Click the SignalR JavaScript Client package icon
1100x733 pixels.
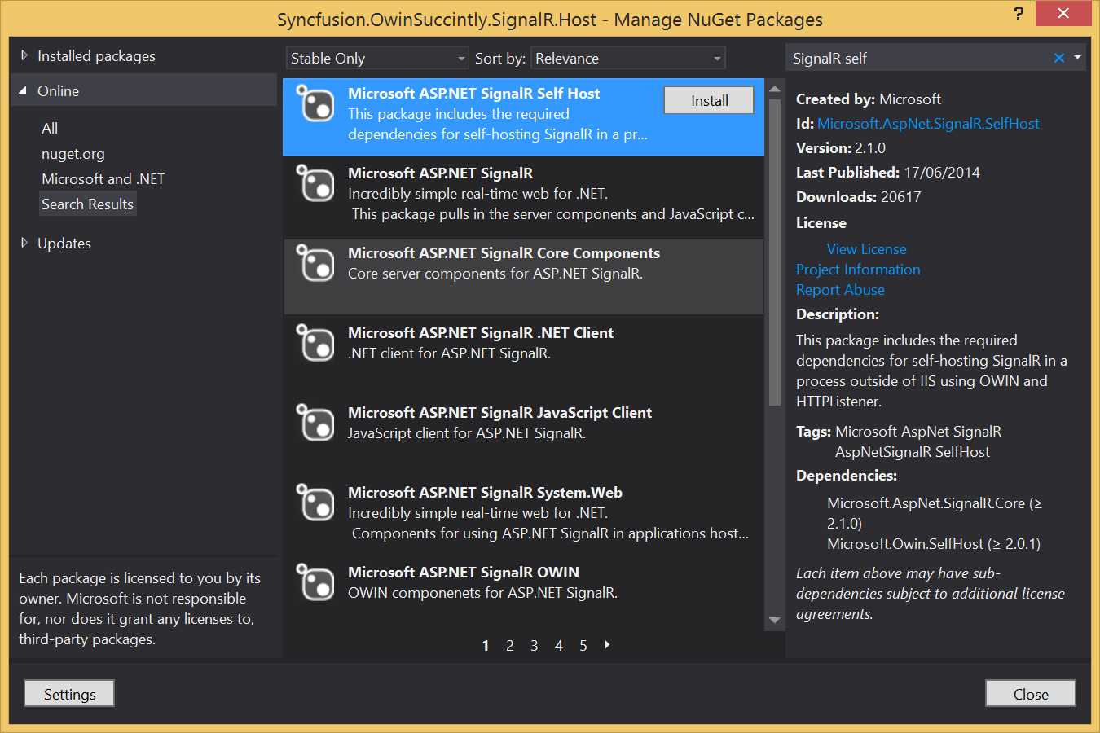pyautogui.click(x=315, y=423)
